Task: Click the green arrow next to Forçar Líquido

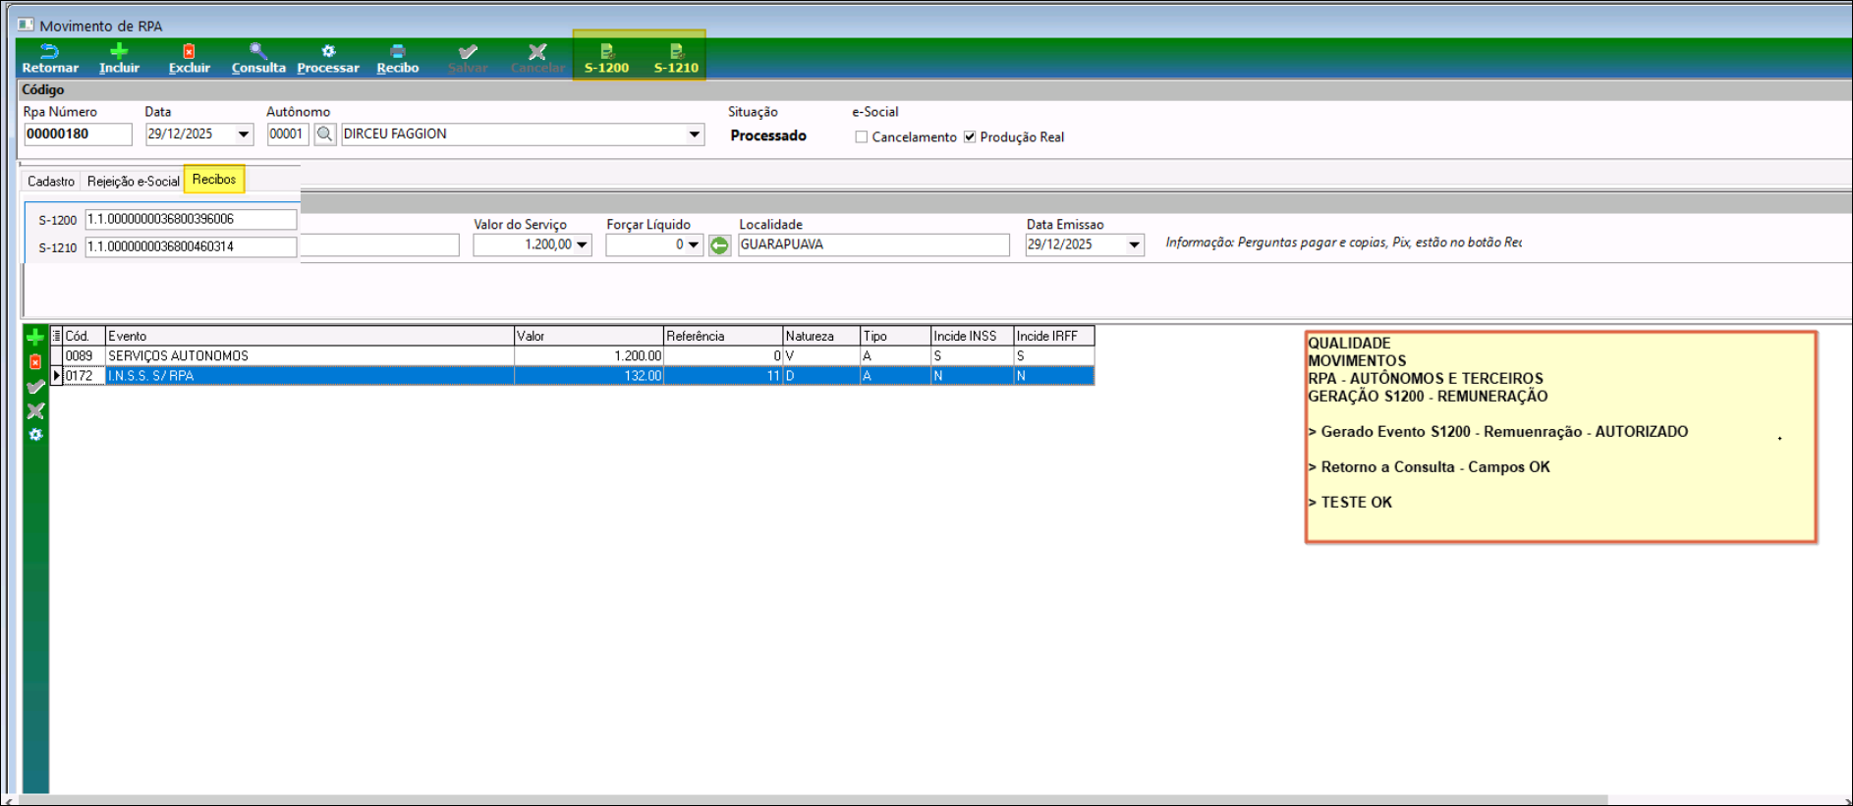Action: pyautogui.click(x=719, y=245)
